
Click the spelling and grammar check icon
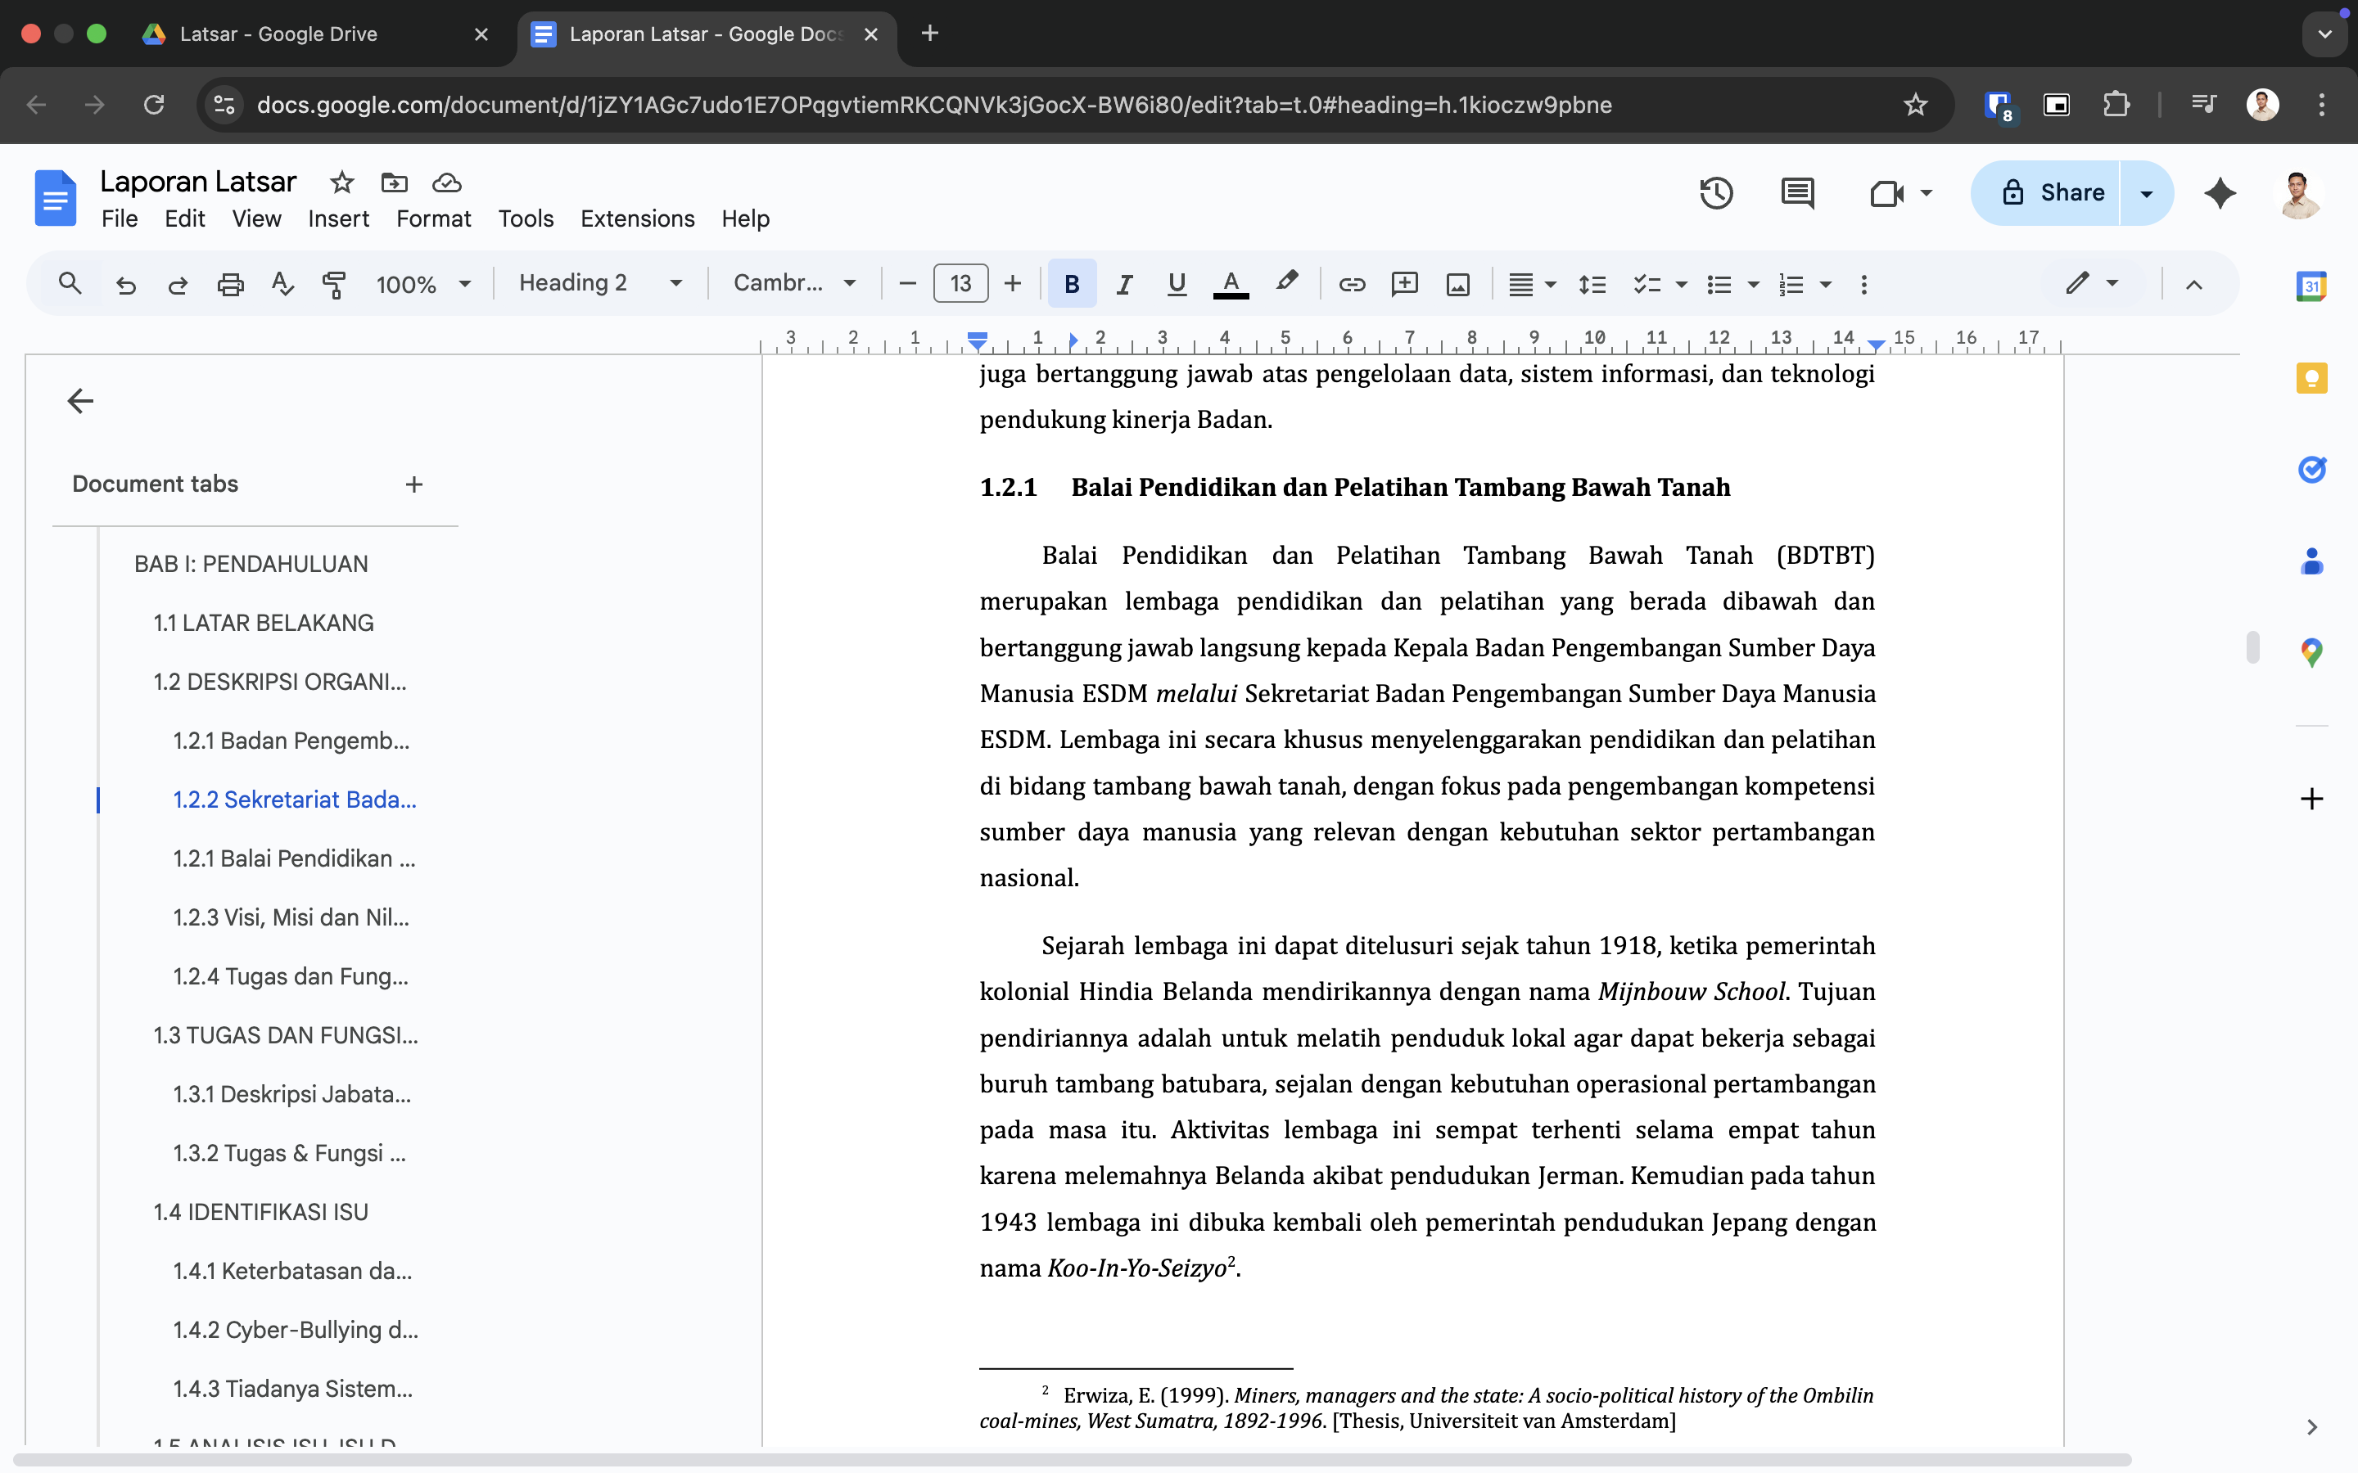click(282, 283)
